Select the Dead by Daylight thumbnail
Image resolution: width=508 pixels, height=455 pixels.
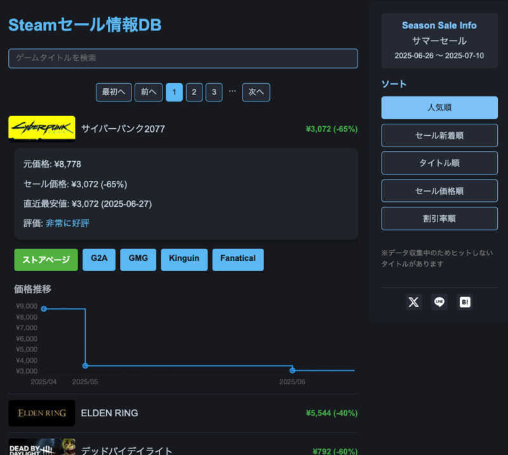[41, 448]
